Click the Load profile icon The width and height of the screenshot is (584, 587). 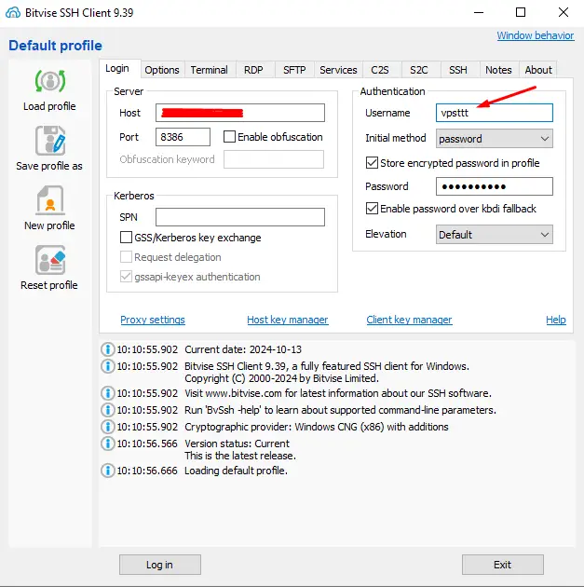pyautogui.click(x=50, y=81)
